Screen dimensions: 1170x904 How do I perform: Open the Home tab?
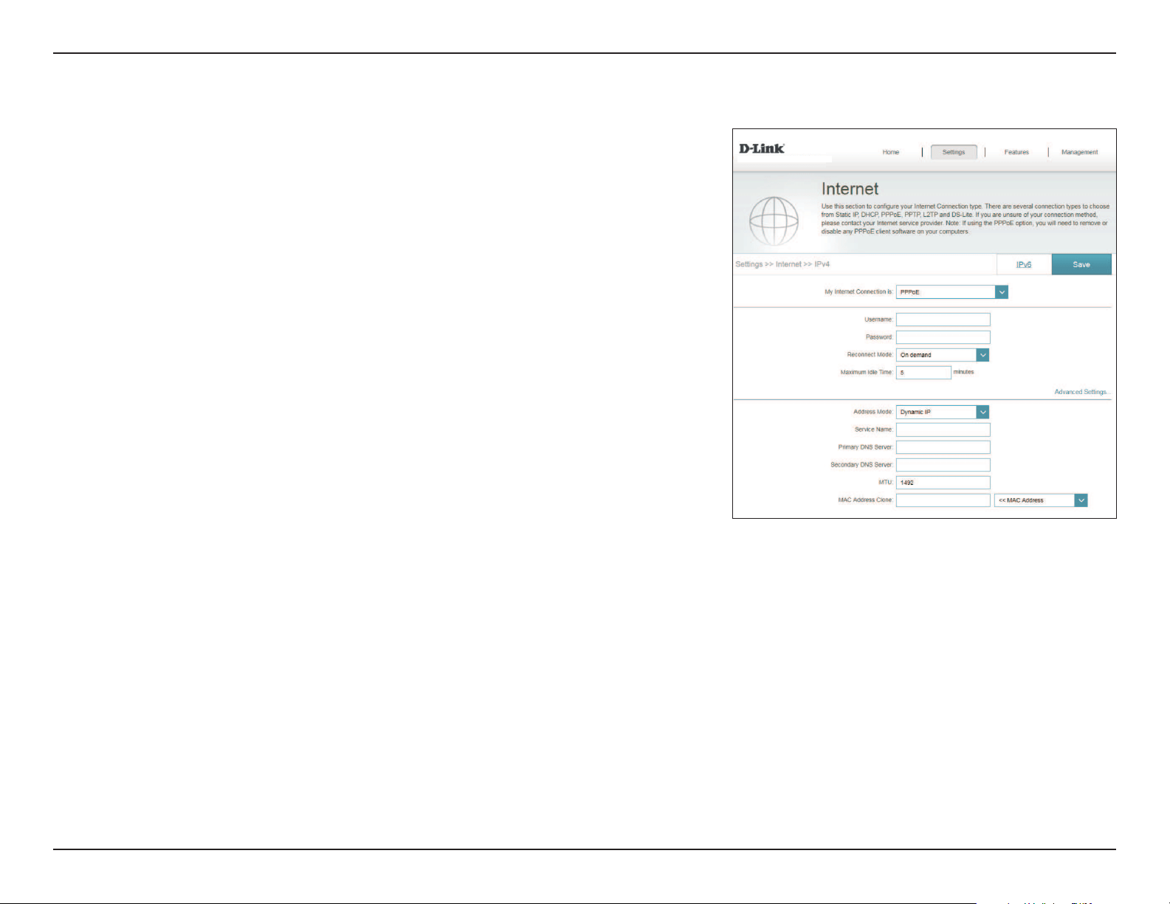click(x=891, y=152)
